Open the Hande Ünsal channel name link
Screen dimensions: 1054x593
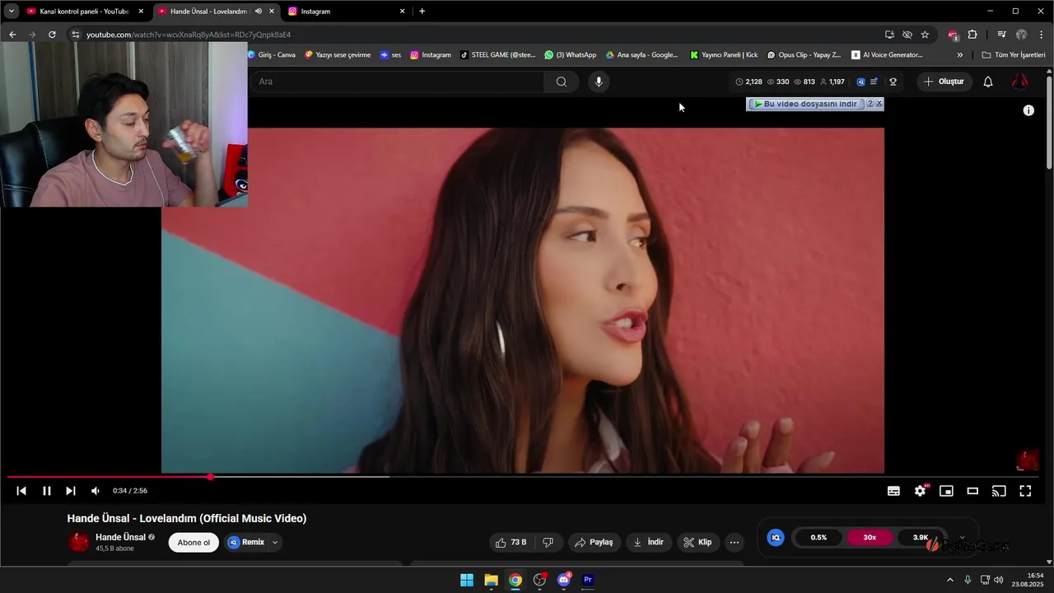click(x=120, y=537)
